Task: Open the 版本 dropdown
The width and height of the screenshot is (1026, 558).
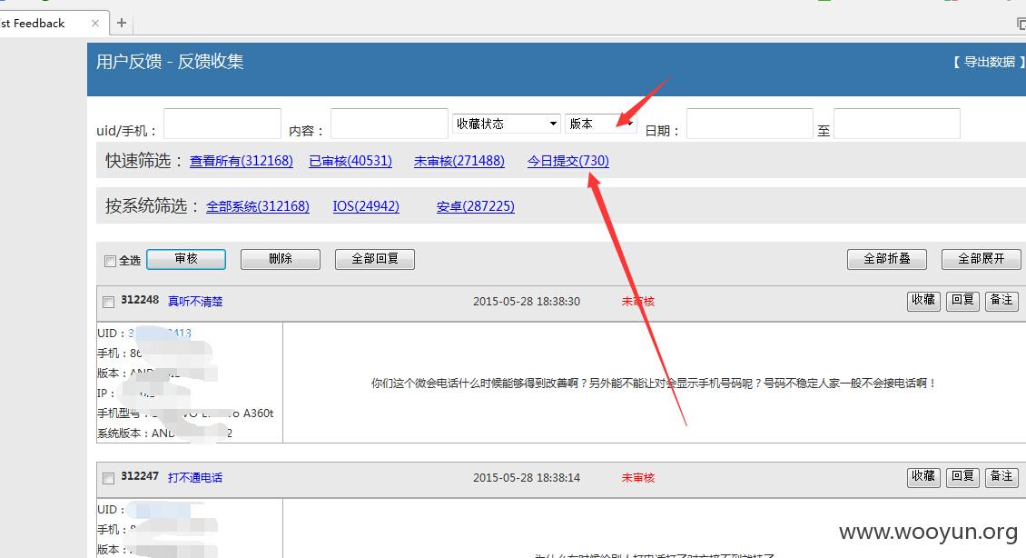Action: click(x=601, y=123)
